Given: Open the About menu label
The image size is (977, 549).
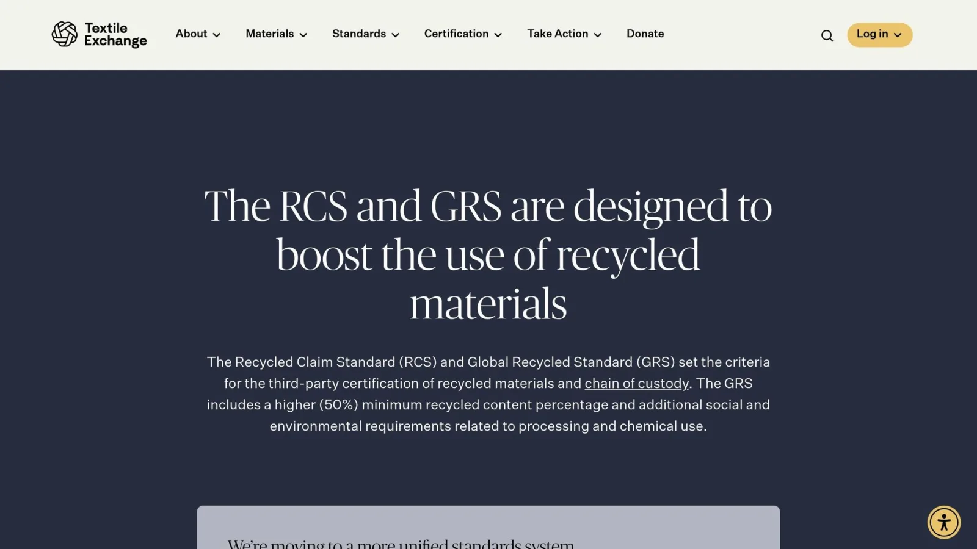Looking at the screenshot, I should coord(191,34).
